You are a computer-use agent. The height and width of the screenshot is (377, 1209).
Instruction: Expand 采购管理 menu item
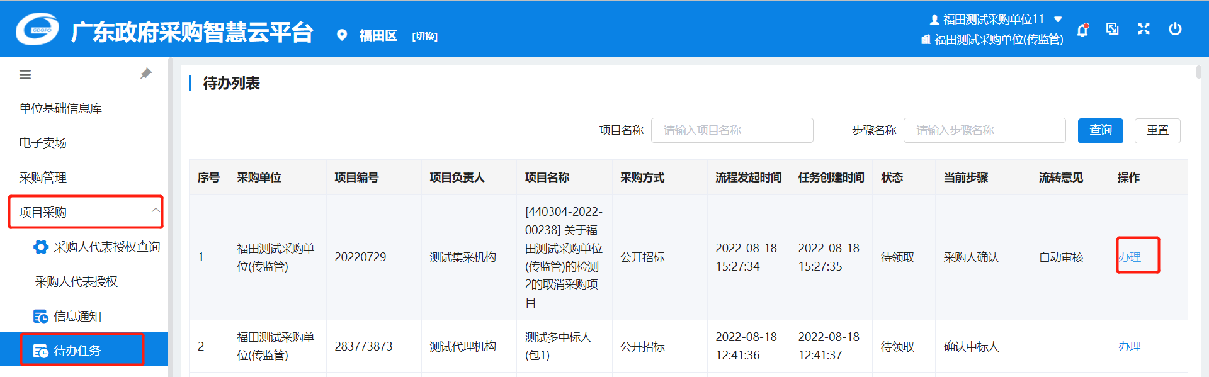pos(43,177)
